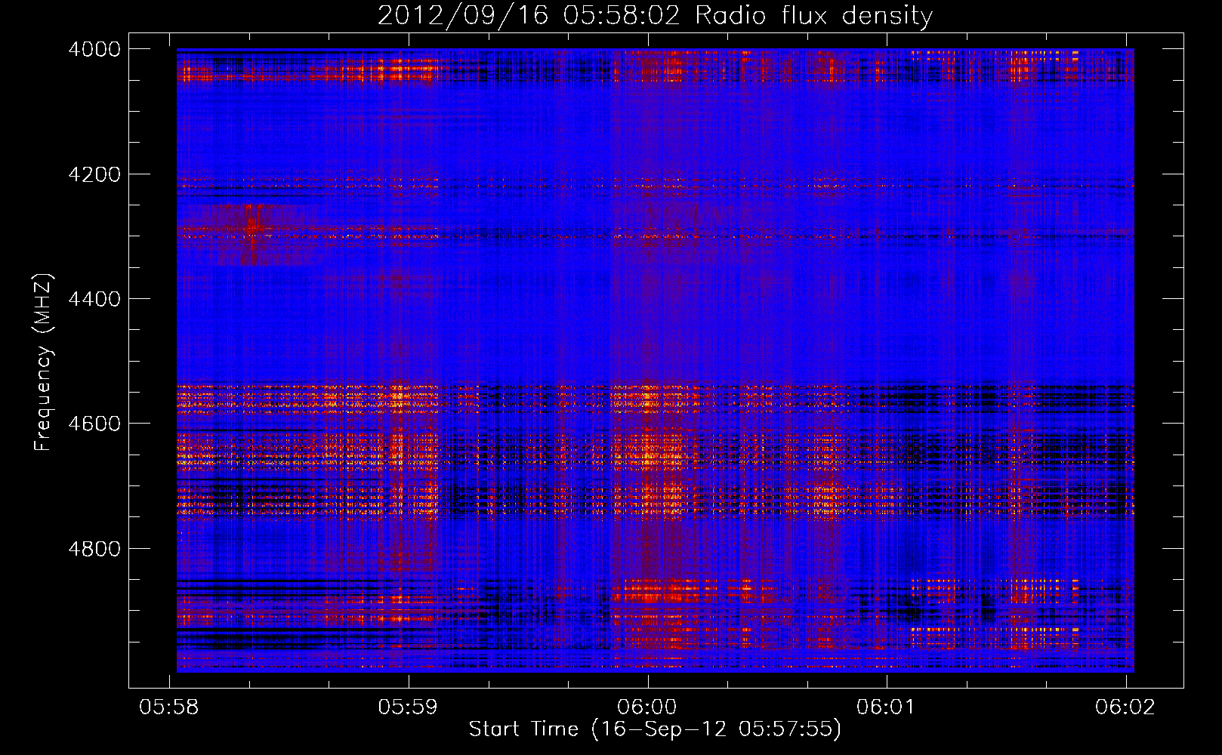The image size is (1222, 755).
Task: Click the 4800 frequency tick label
Action: point(94,549)
